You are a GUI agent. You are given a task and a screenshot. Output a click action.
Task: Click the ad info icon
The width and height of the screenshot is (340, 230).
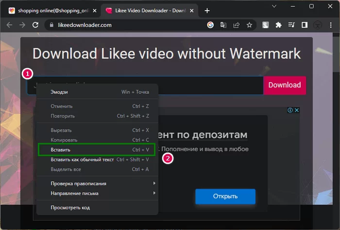click(x=290, y=110)
